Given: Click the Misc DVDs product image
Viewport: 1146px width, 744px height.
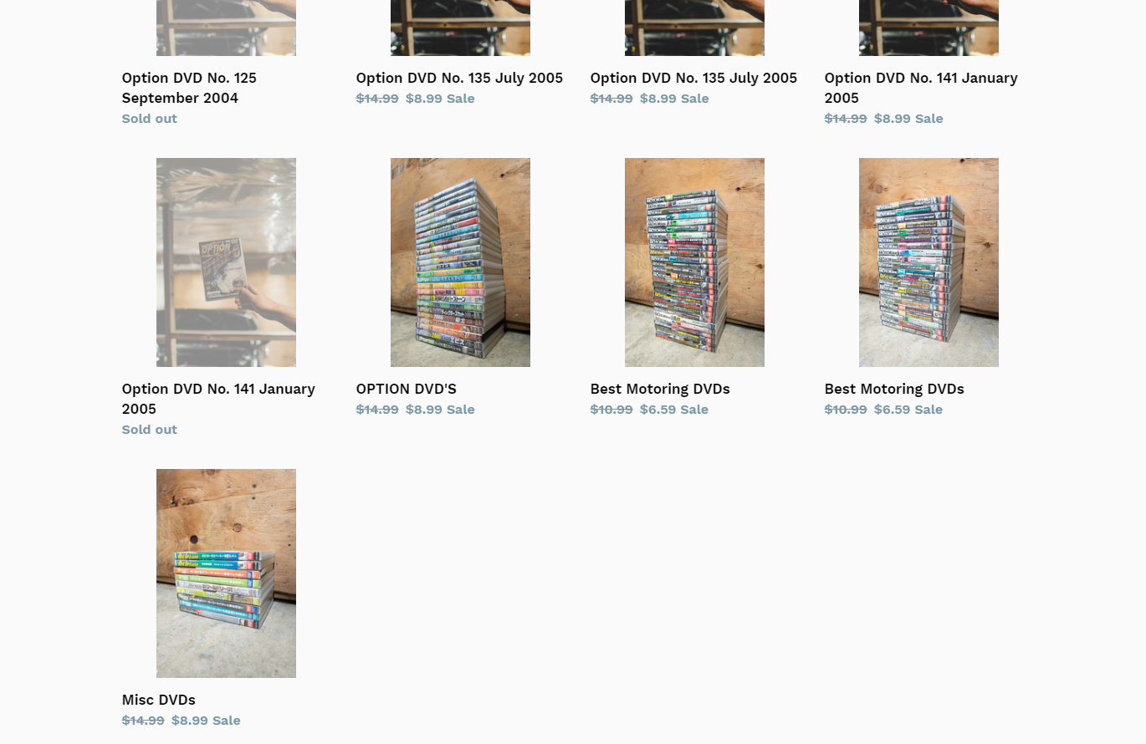Looking at the screenshot, I should 226,573.
